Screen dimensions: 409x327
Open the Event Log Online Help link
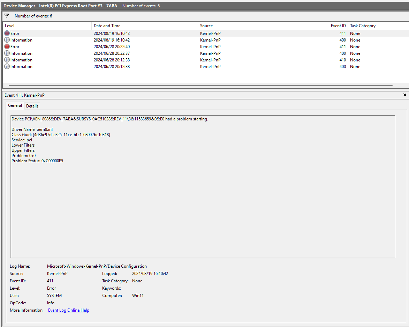pyautogui.click(x=68, y=310)
